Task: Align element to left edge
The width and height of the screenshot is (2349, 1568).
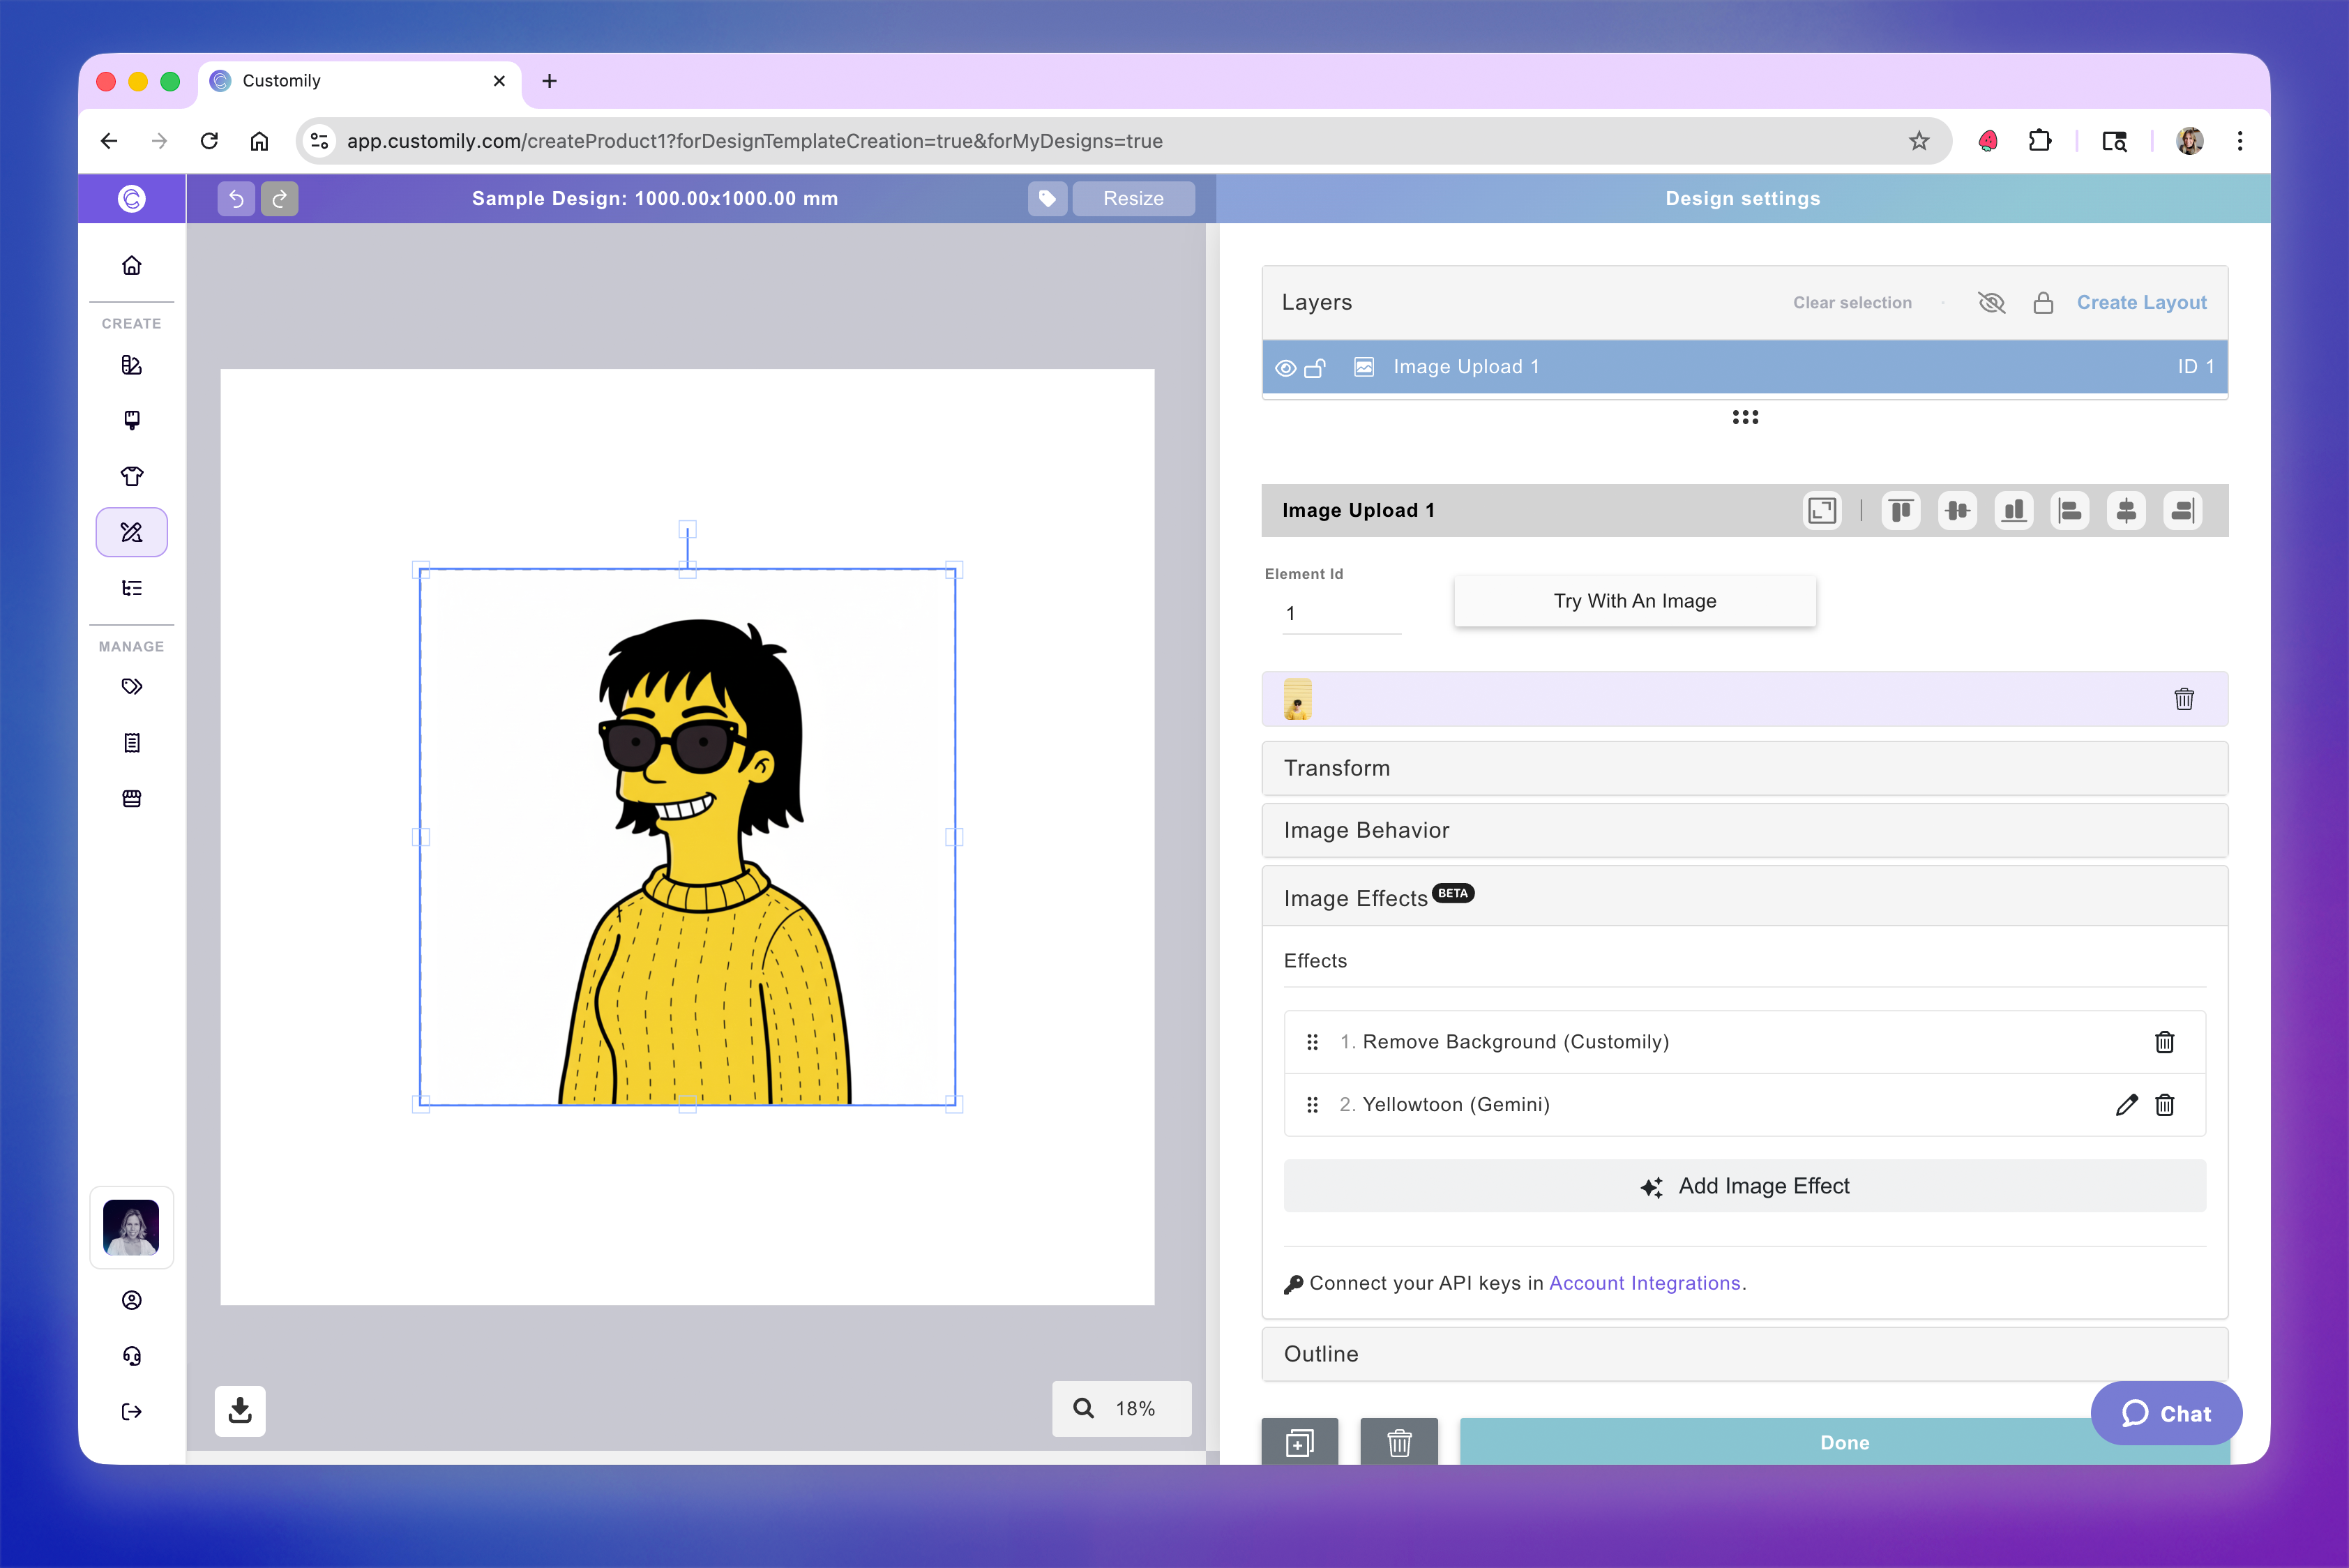Action: coord(2070,511)
